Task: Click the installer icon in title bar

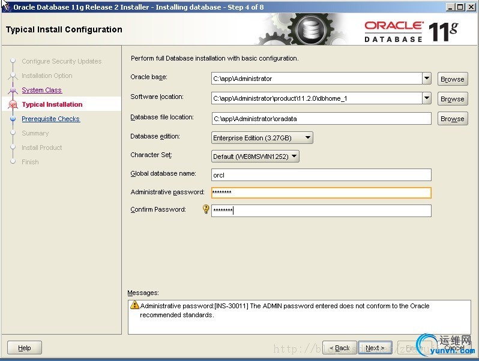Action: (7, 7)
